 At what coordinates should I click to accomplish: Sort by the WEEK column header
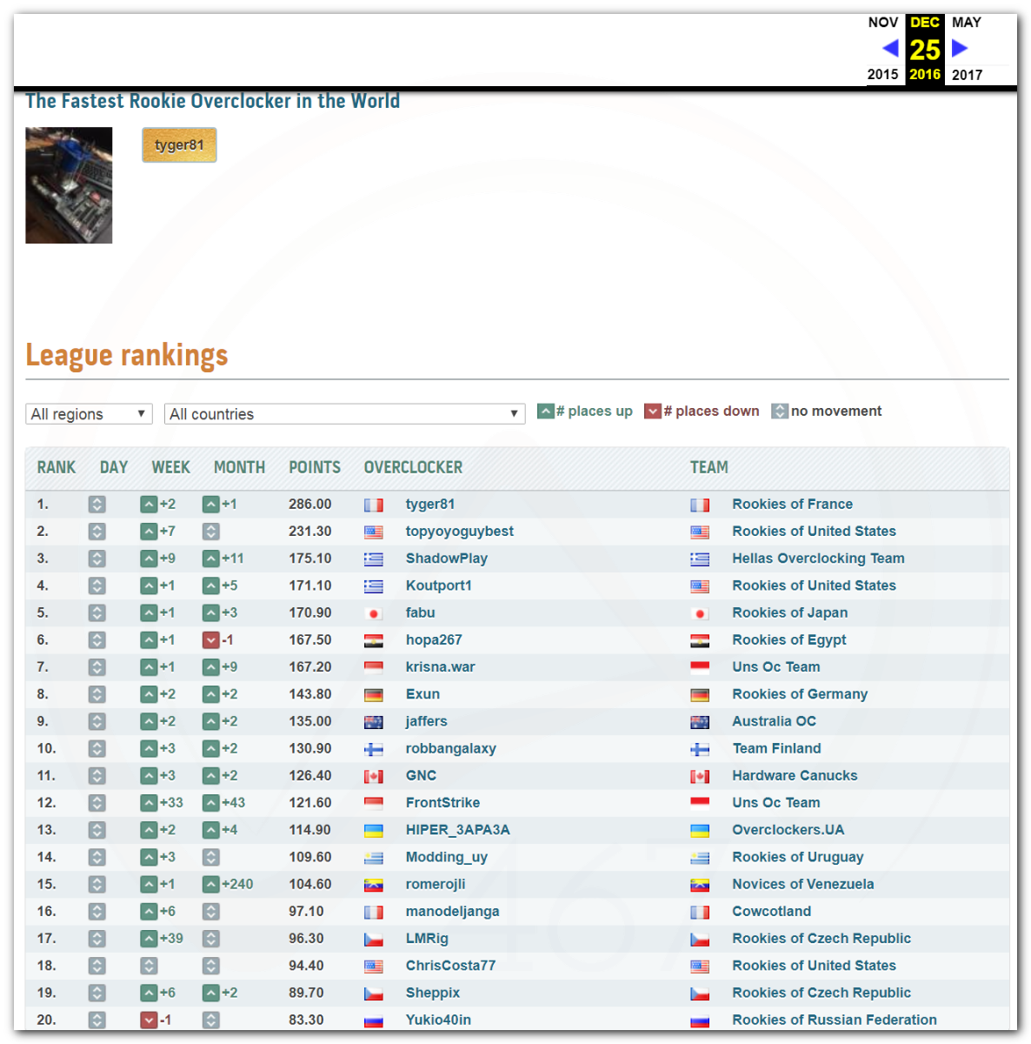171,467
